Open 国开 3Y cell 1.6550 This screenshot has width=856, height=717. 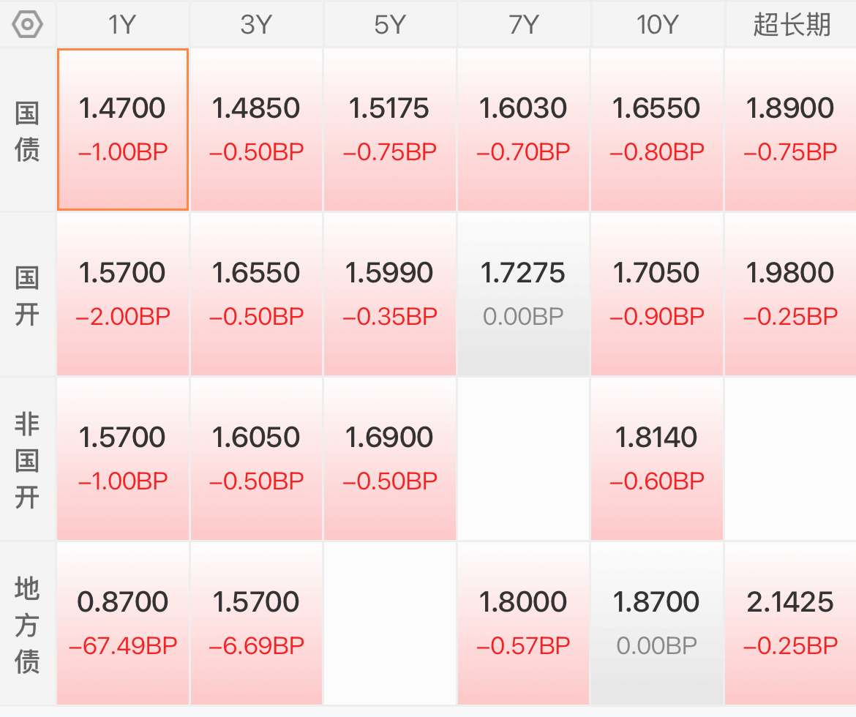(x=256, y=294)
